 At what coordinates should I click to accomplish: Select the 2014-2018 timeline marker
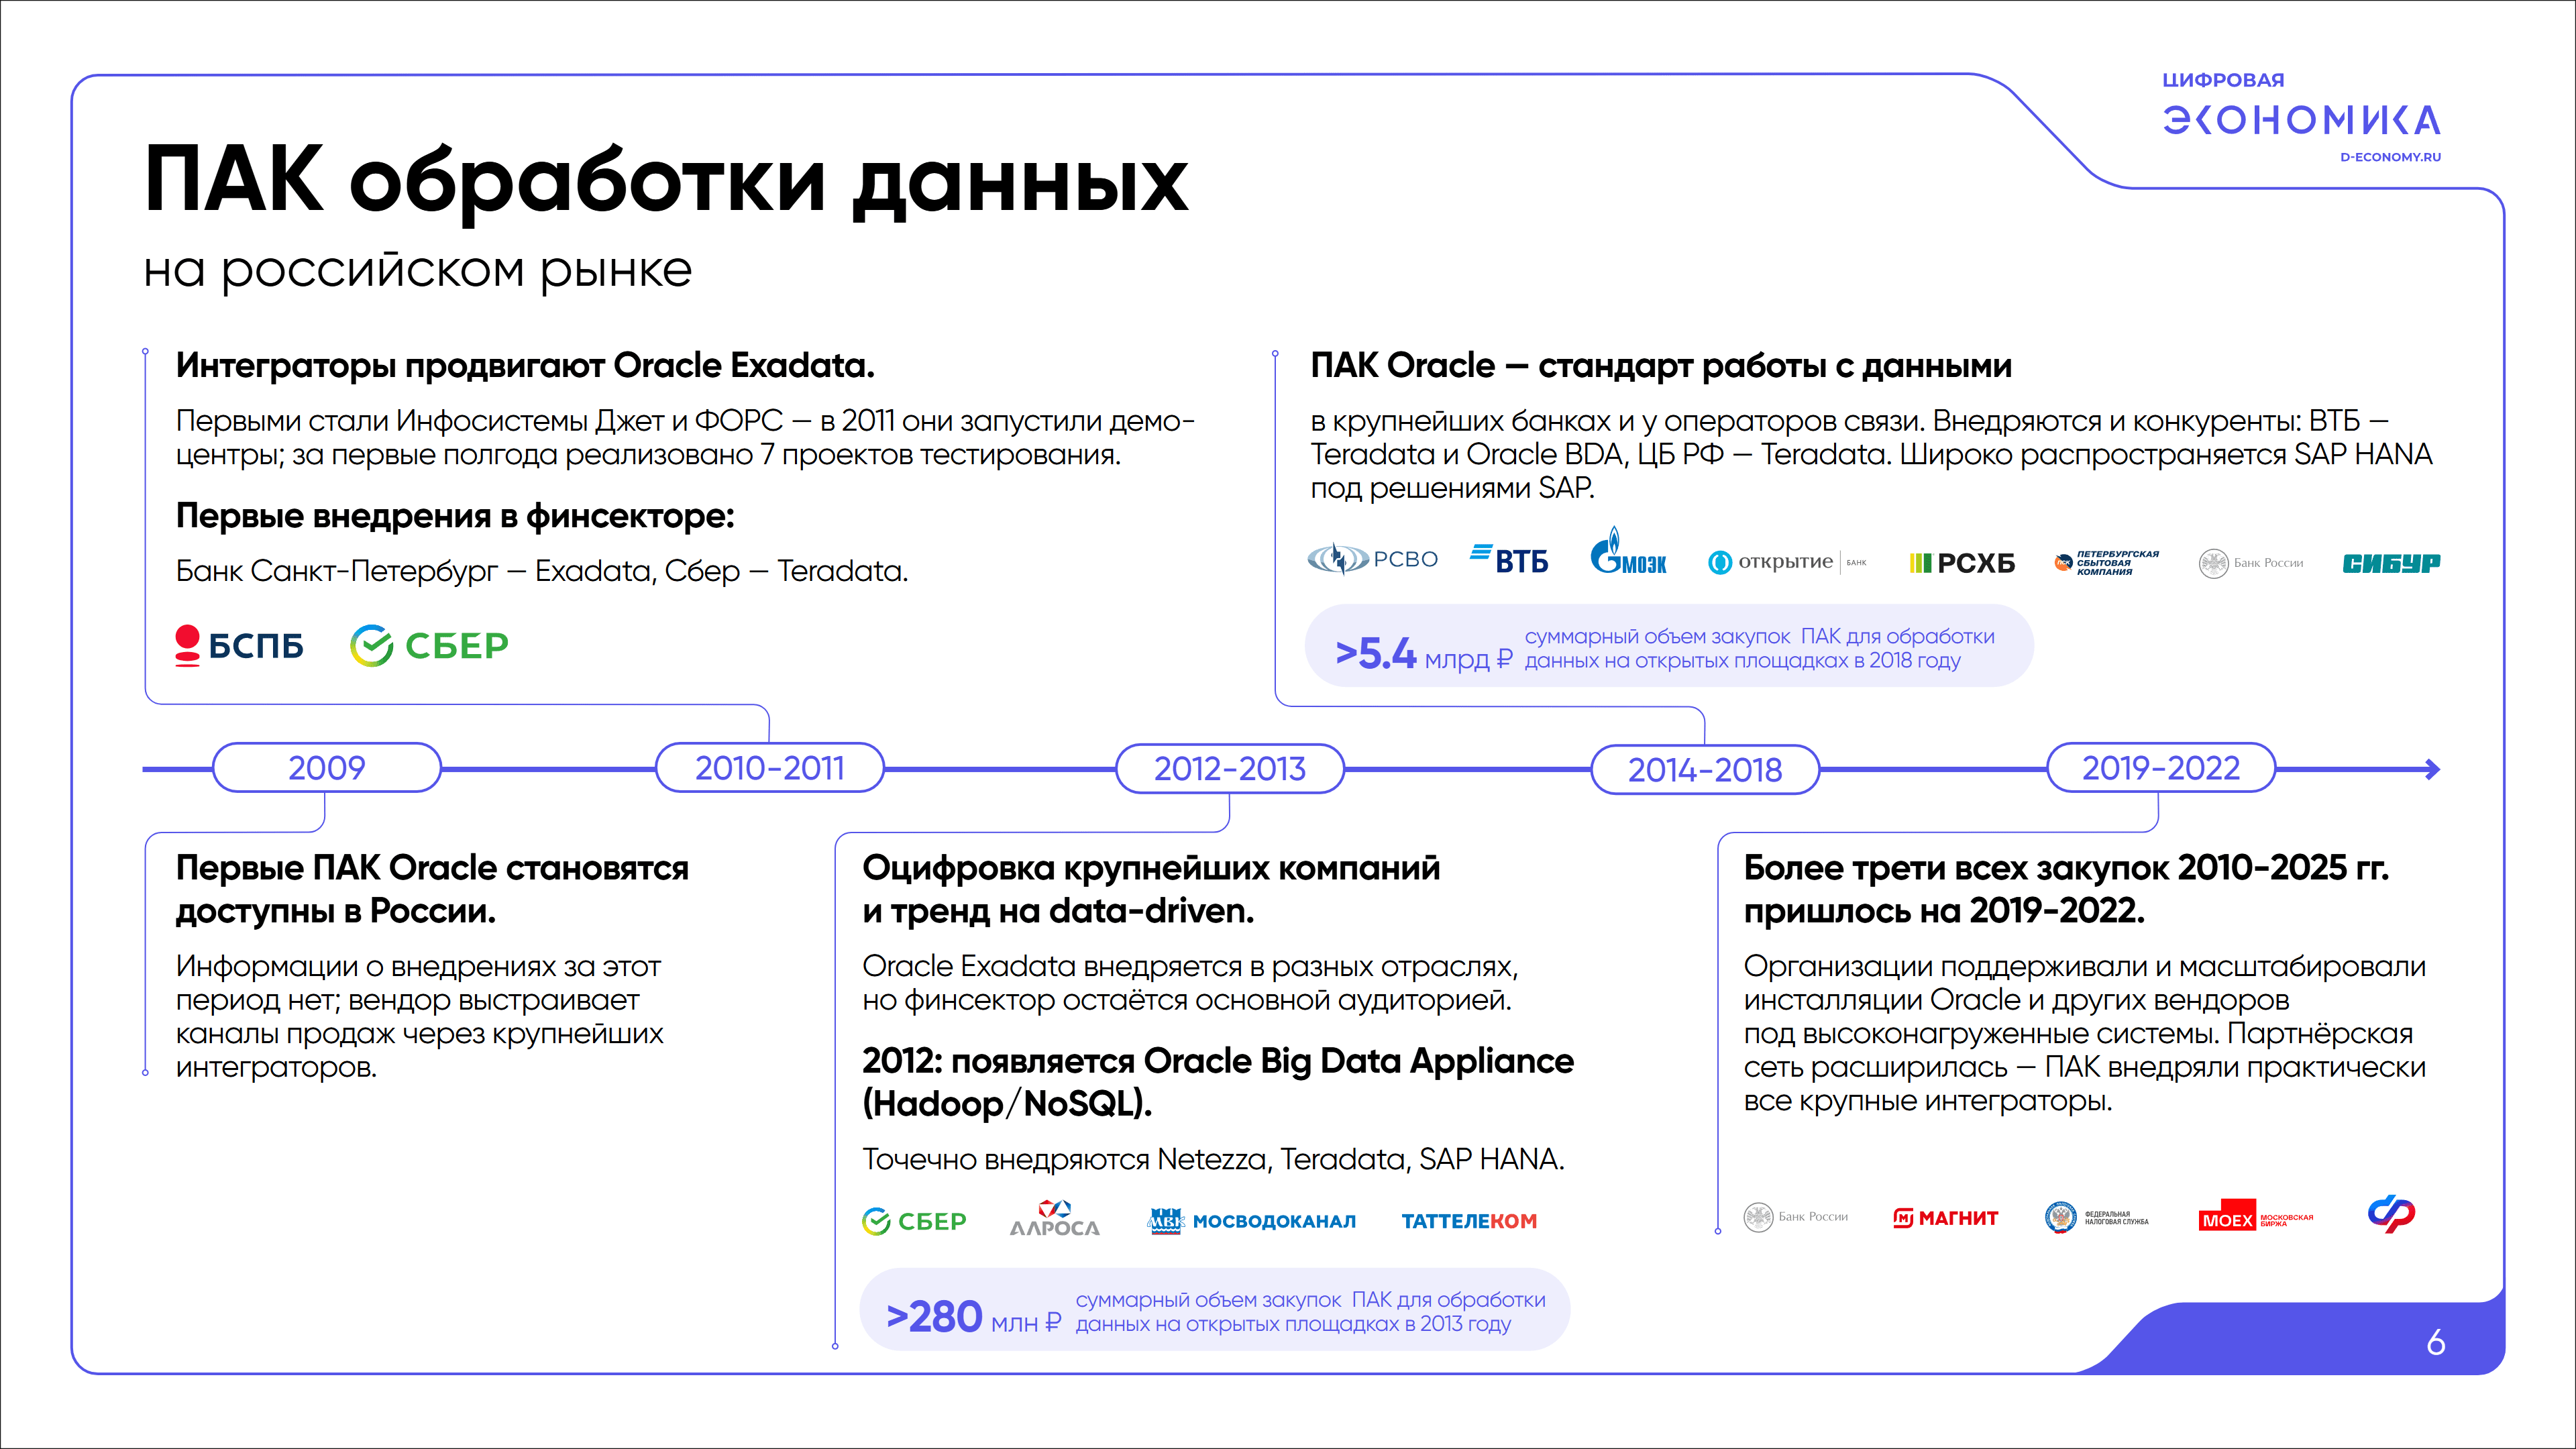click(x=1705, y=770)
